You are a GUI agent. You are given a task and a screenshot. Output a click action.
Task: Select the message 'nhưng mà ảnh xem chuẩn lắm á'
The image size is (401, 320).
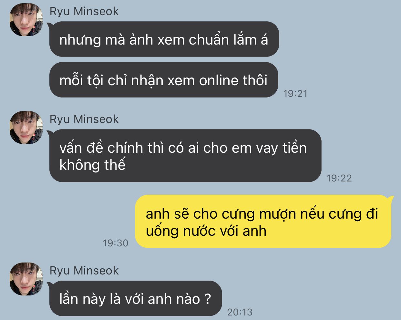coord(164,39)
